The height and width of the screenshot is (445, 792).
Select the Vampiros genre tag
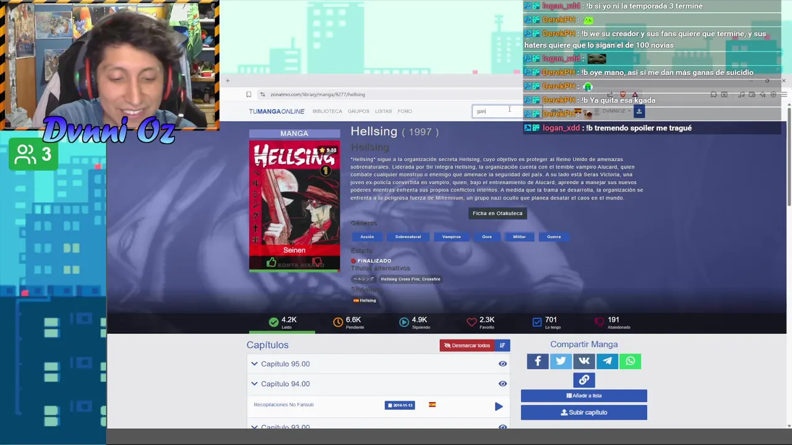coord(451,237)
